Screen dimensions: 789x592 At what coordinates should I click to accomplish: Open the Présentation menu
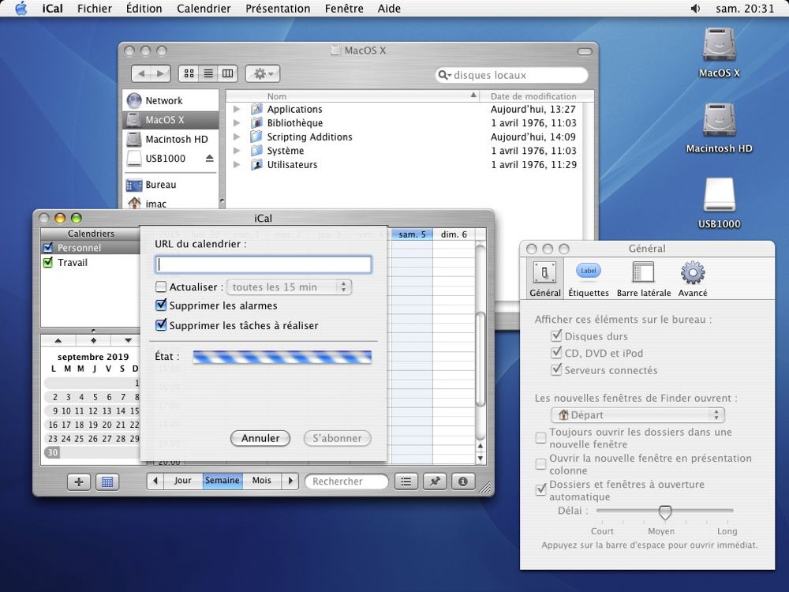[x=278, y=9]
